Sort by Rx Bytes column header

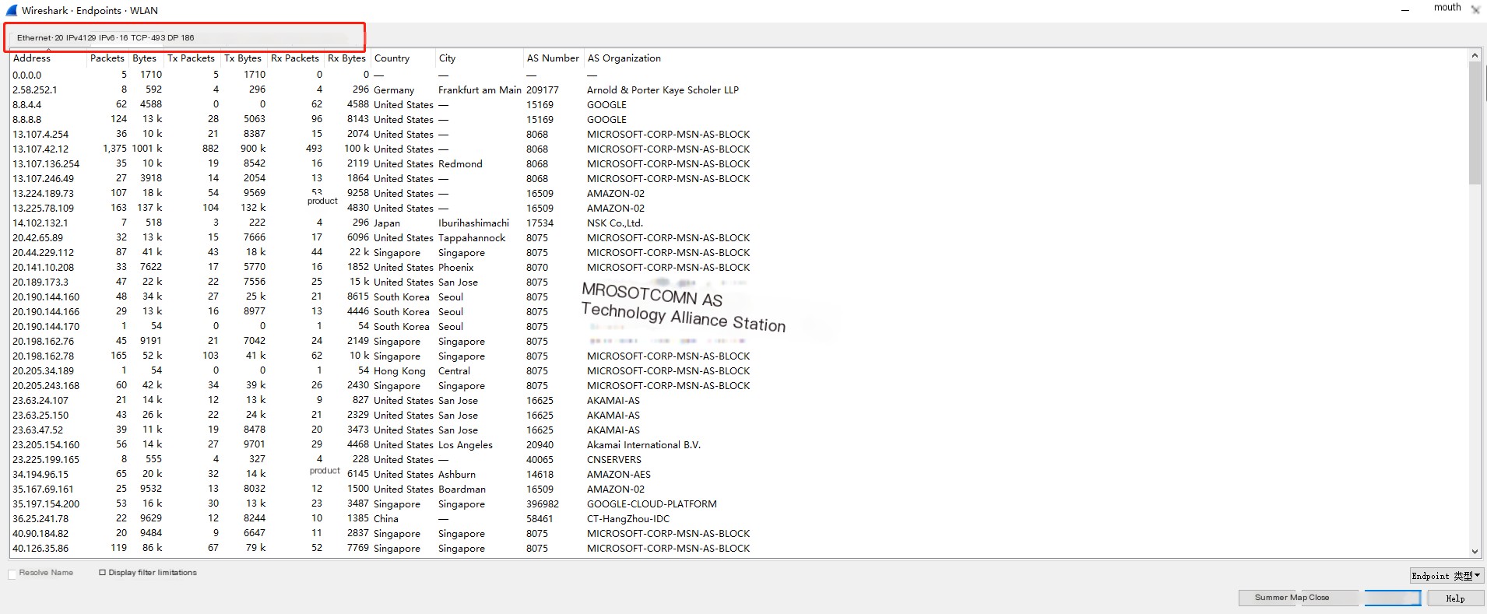click(347, 58)
